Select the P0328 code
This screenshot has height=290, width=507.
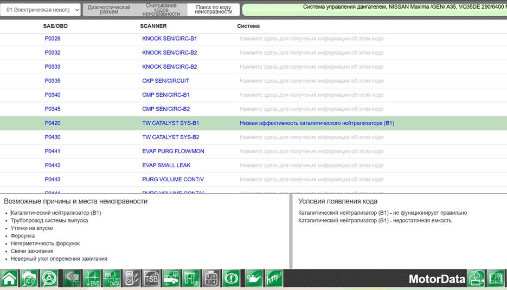point(53,38)
